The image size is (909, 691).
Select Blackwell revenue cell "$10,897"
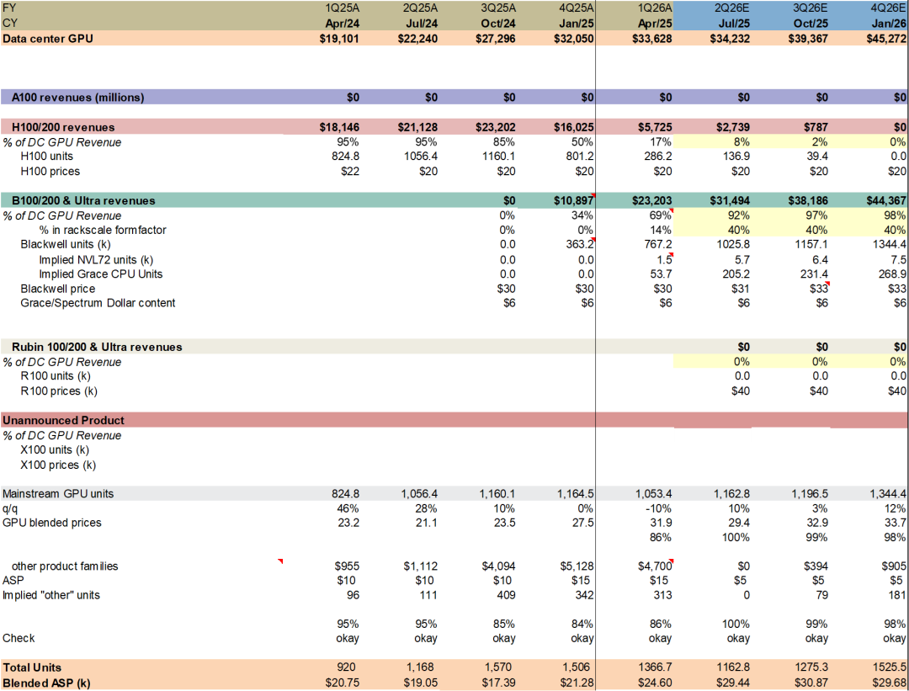(x=574, y=200)
